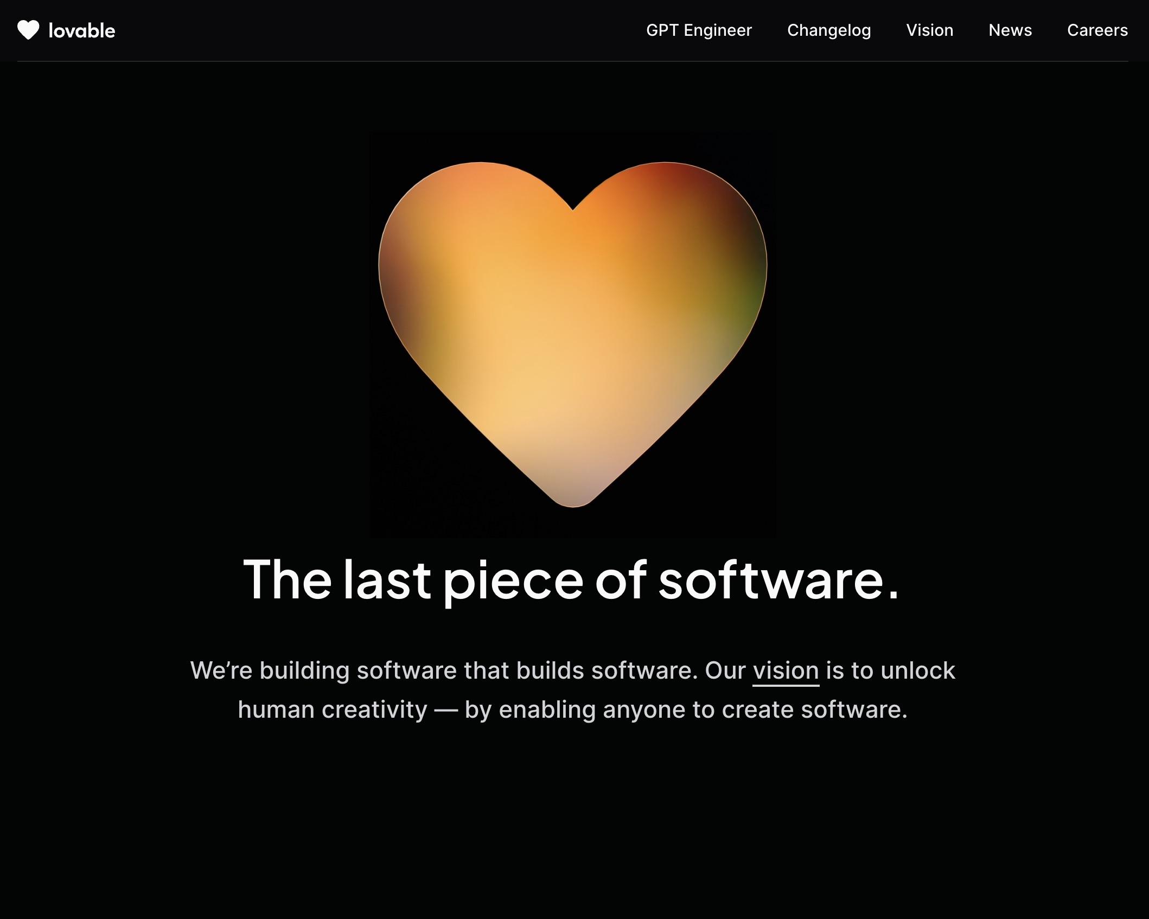Click the Careers menu item
The width and height of the screenshot is (1149, 919).
pyautogui.click(x=1097, y=30)
